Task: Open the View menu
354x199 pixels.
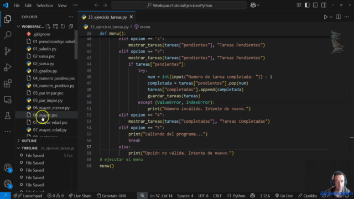Action: [x=62, y=6]
